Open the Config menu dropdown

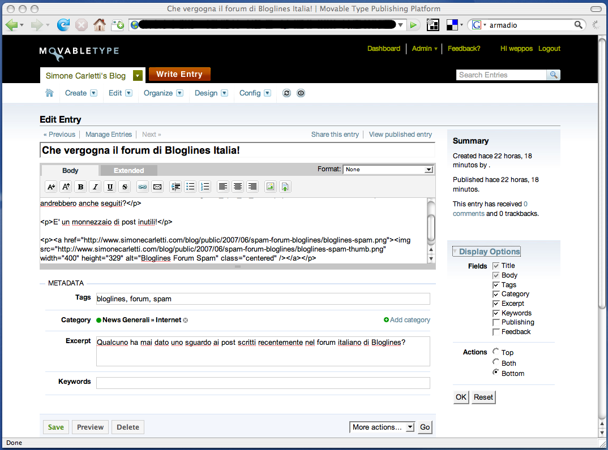click(x=267, y=93)
